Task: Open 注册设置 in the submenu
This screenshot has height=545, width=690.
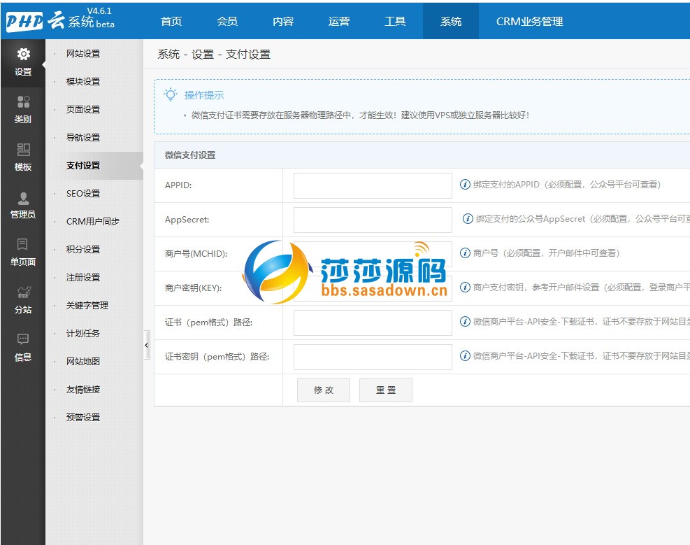Action: point(83,277)
